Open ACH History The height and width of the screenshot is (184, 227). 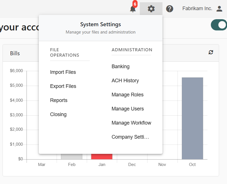125,81
